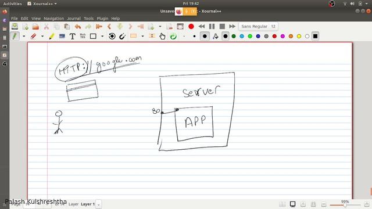Open the Eraser options dropdown arrow
372x209 pixels.
coord(42,36)
